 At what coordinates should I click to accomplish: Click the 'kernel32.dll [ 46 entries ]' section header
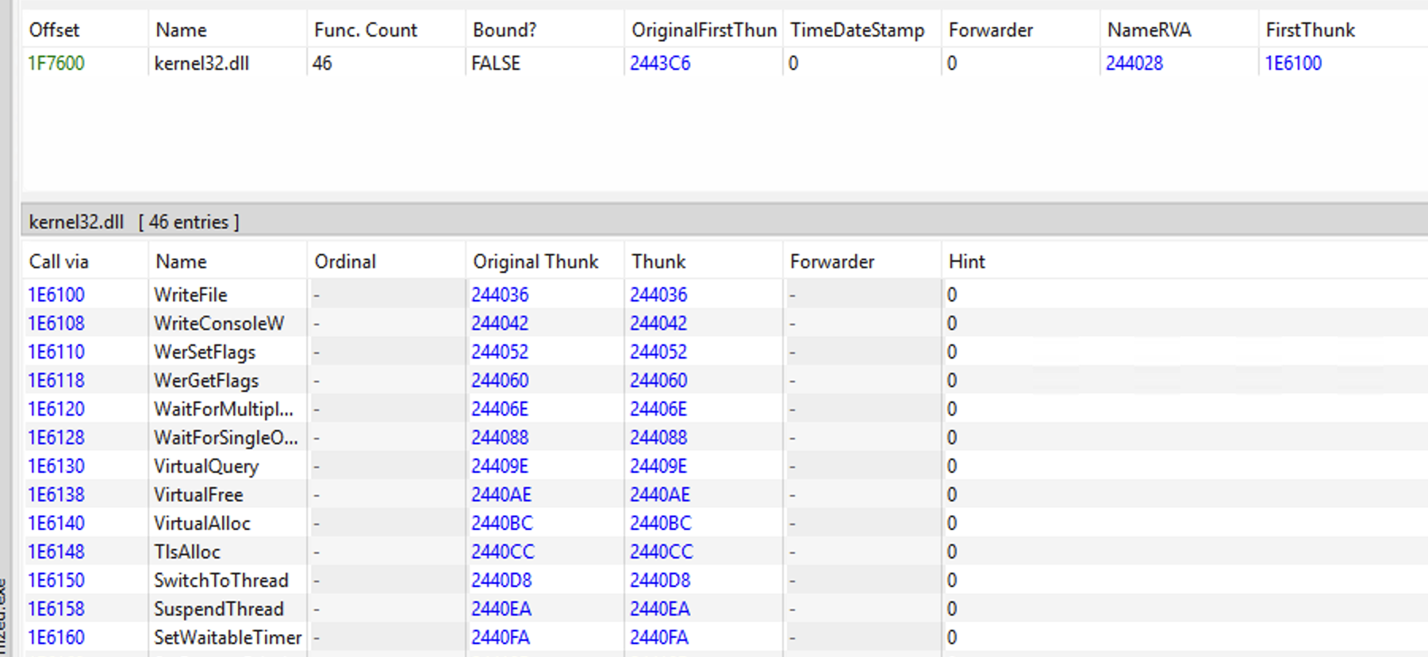tap(134, 222)
